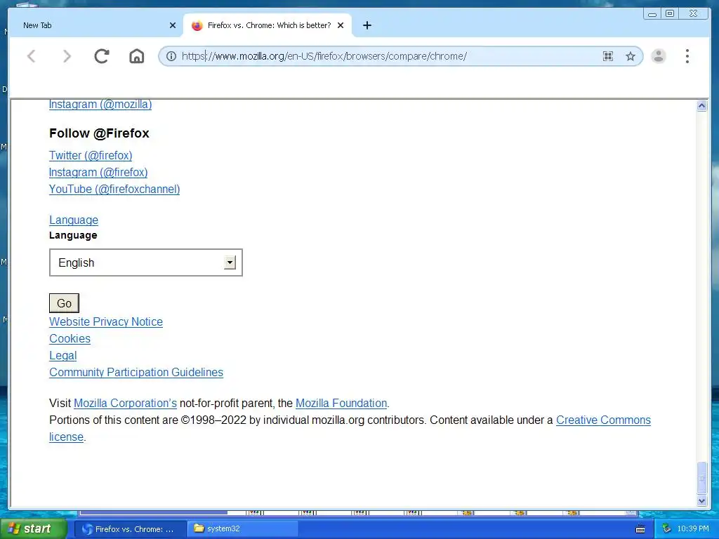Open the user profile avatar

[x=659, y=56]
